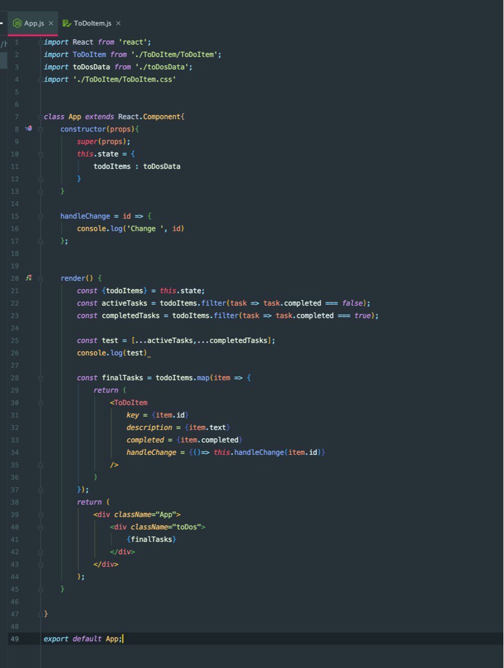Click the implements gutter icon beside render()

point(28,278)
